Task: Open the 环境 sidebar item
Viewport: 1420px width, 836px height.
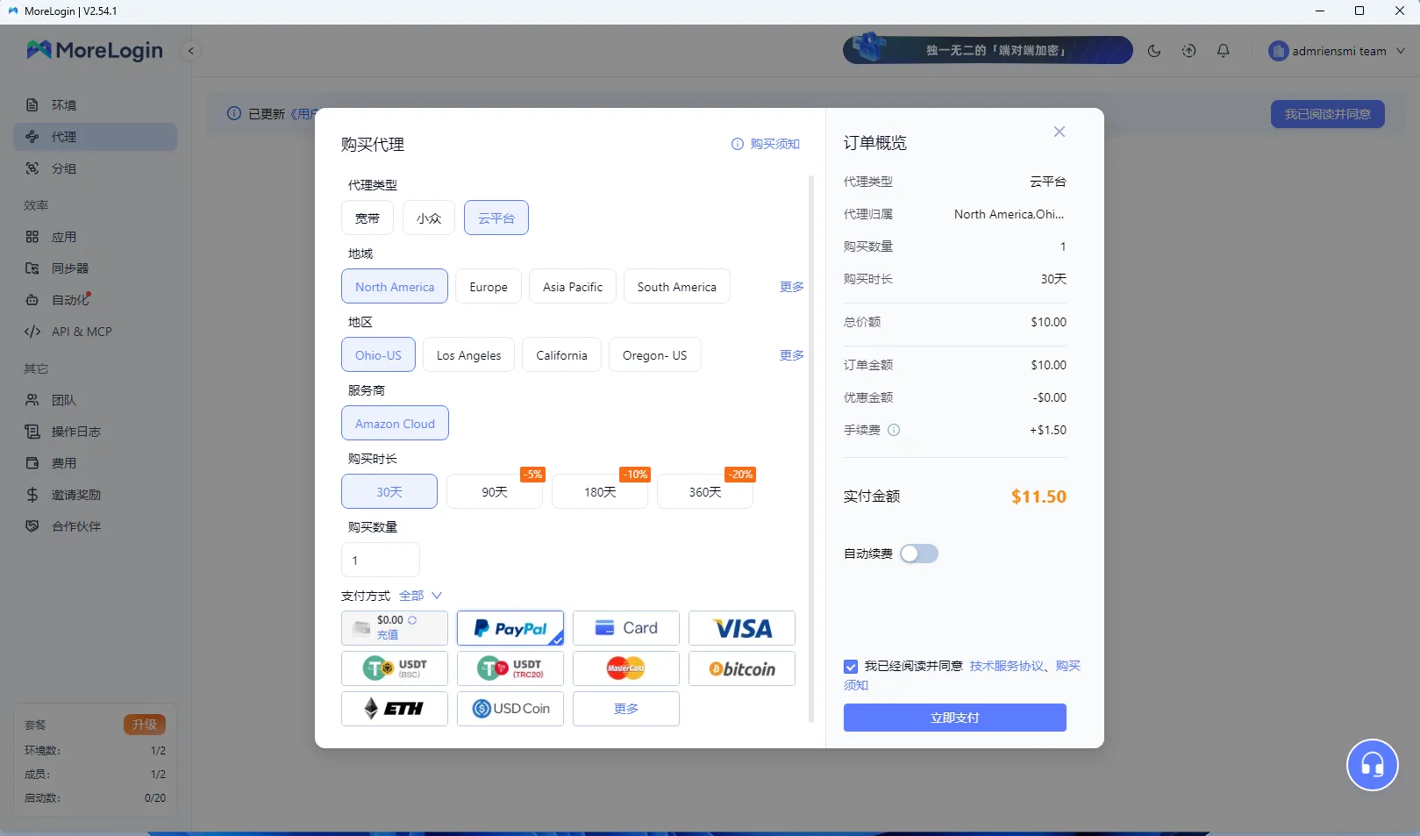Action: tap(95, 105)
